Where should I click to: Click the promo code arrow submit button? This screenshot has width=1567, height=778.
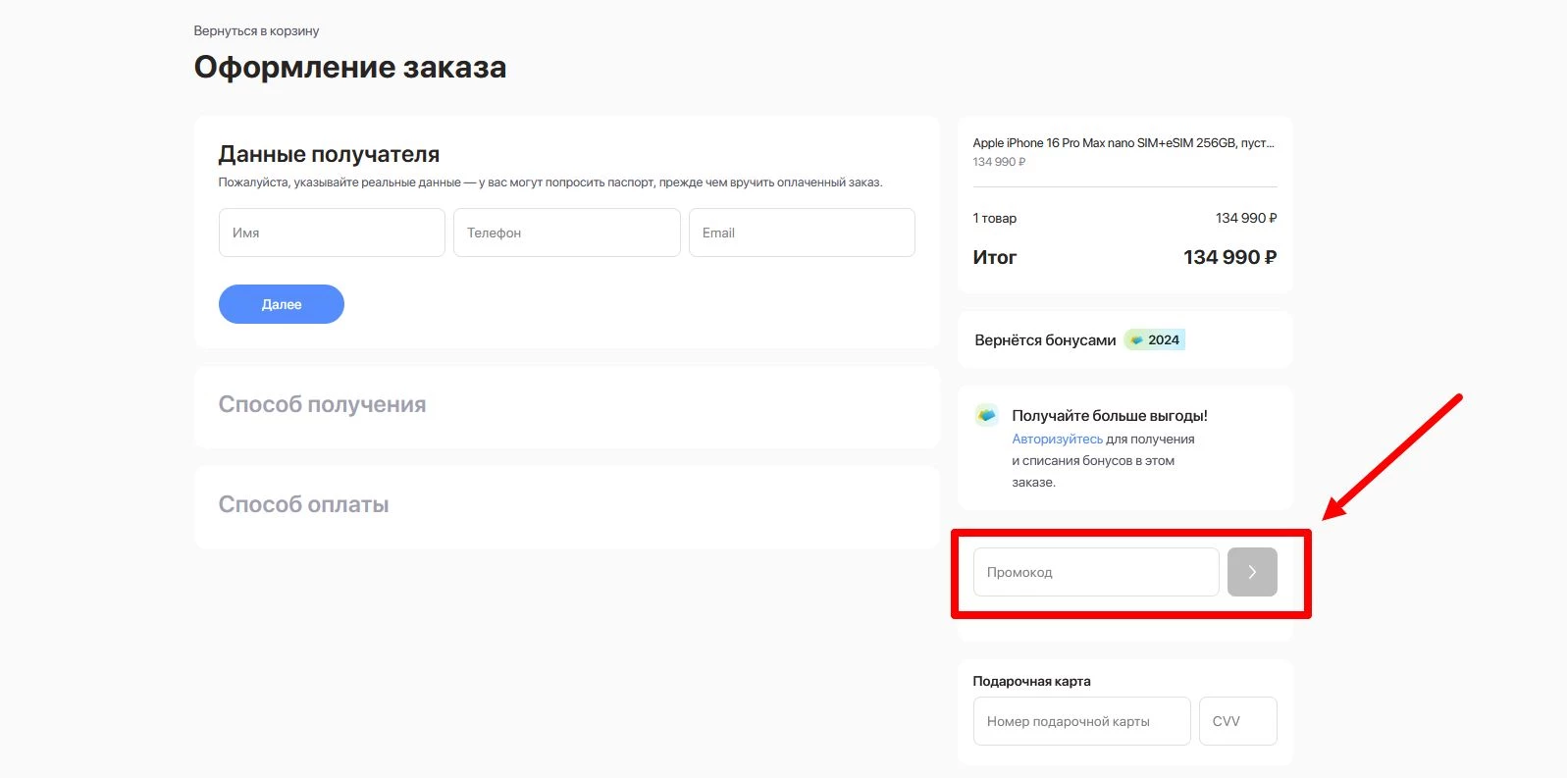[x=1251, y=572]
